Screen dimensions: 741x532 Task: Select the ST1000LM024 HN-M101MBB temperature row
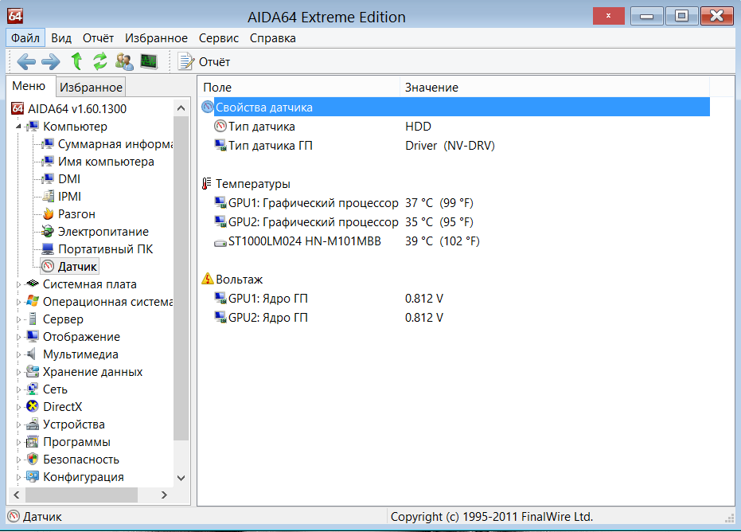pos(305,241)
